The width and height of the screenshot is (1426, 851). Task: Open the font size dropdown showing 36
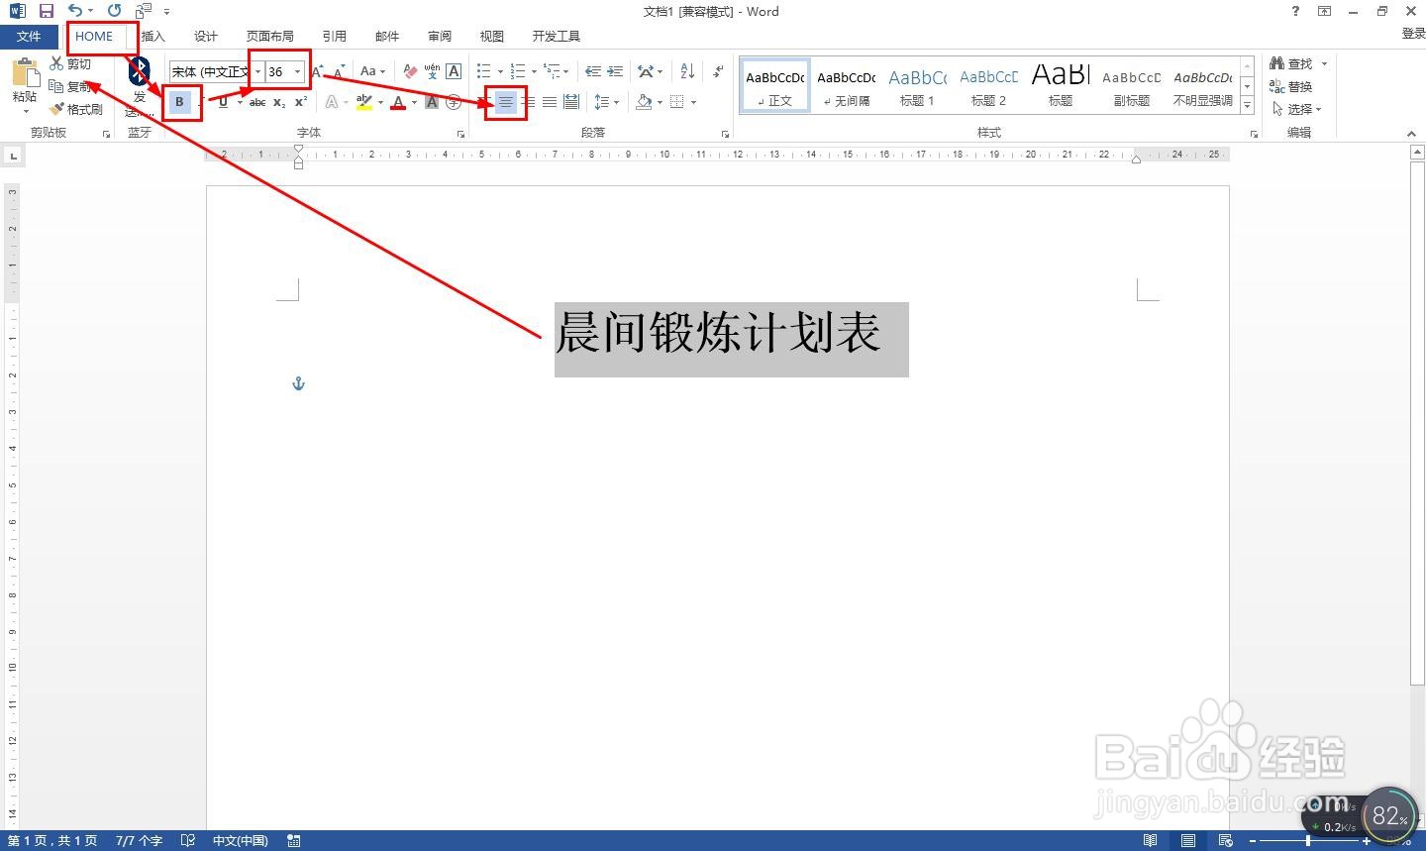point(297,71)
